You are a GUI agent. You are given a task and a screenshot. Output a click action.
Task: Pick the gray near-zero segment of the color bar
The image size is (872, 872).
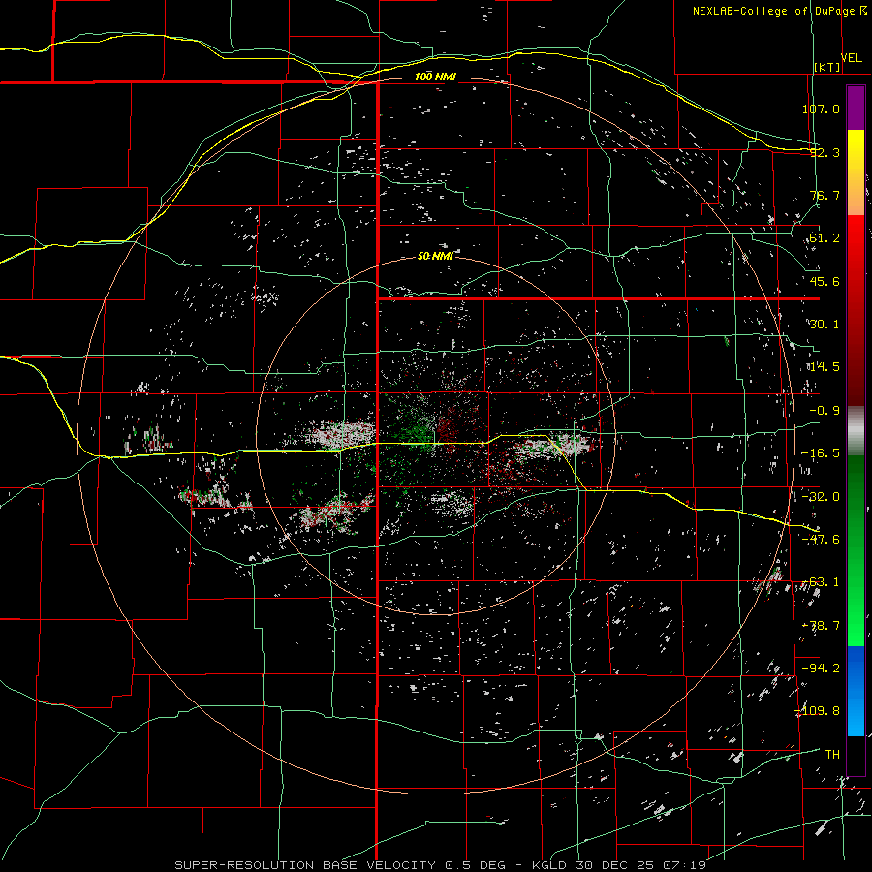pos(856,431)
